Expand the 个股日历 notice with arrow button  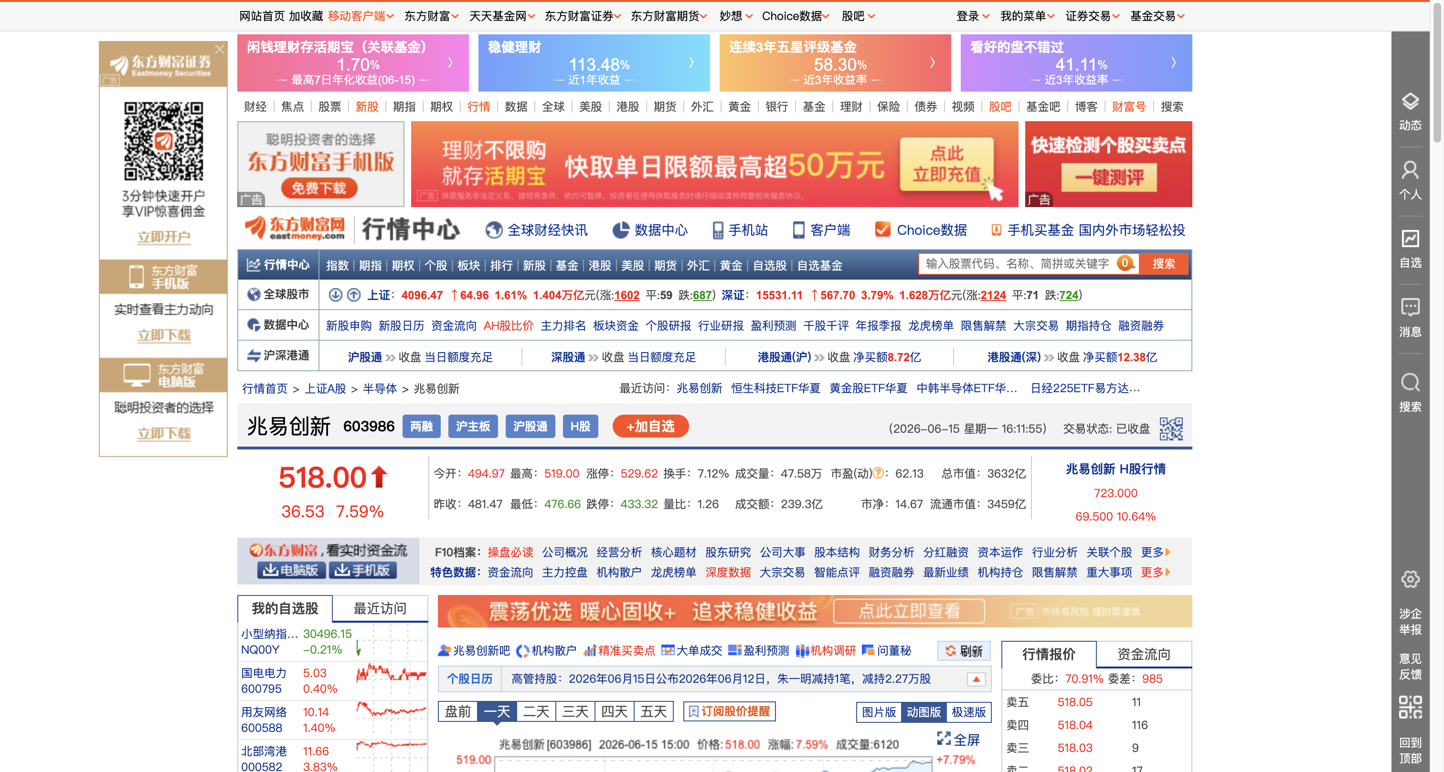[x=976, y=679]
